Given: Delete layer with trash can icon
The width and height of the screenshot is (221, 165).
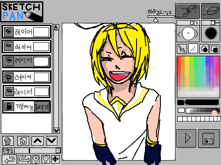Looking at the screenshot, I should pos(8,141).
